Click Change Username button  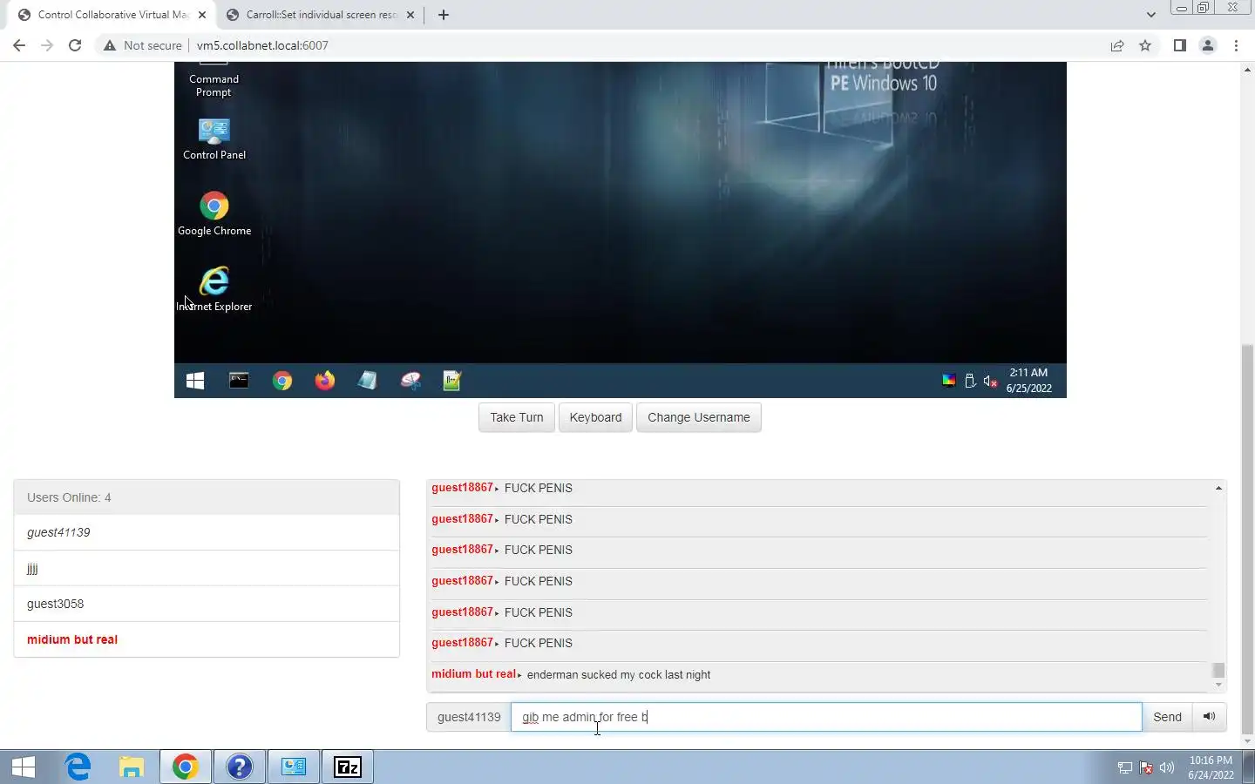tap(699, 417)
